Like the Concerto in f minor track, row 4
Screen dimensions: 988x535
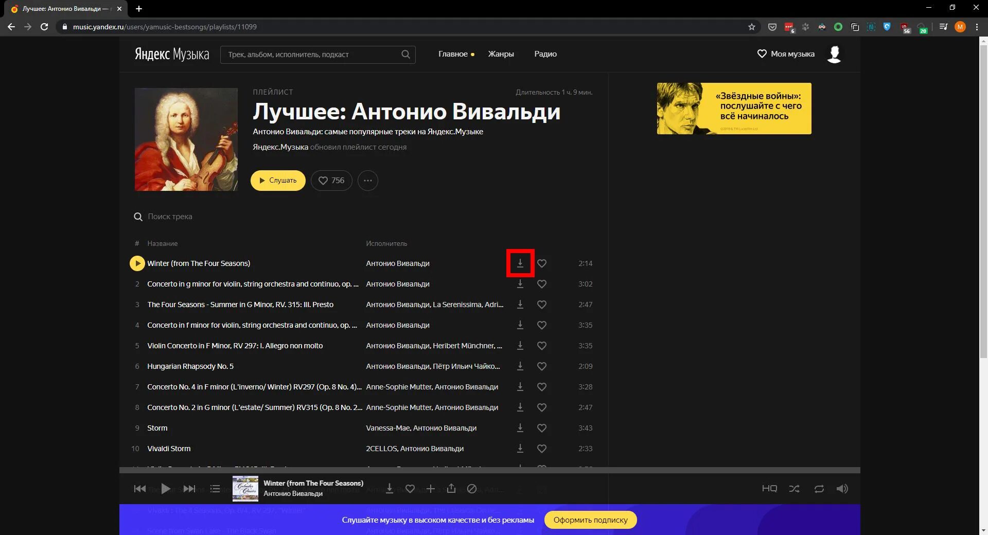point(542,325)
